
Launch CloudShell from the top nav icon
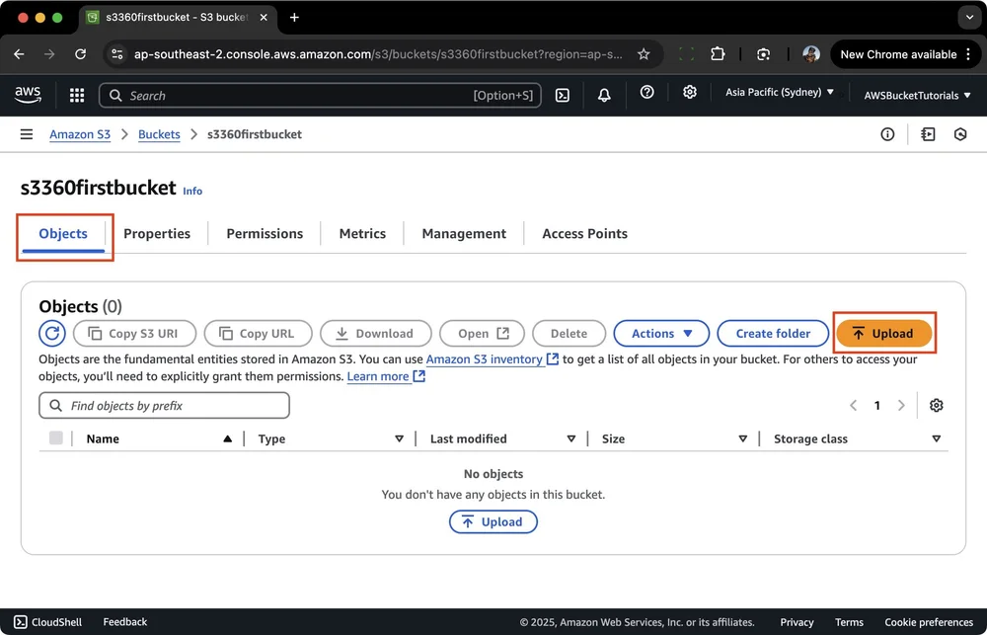563,95
